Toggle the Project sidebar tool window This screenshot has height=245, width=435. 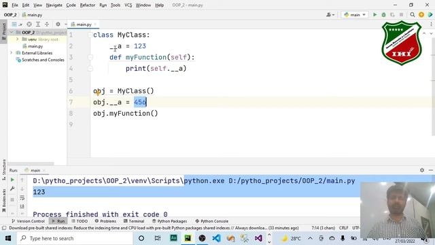click(3, 31)
